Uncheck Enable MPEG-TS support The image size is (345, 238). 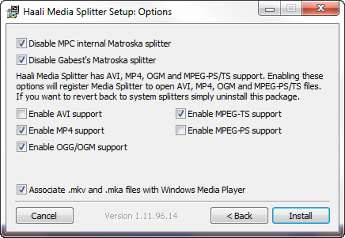click(x=181, y=114)
